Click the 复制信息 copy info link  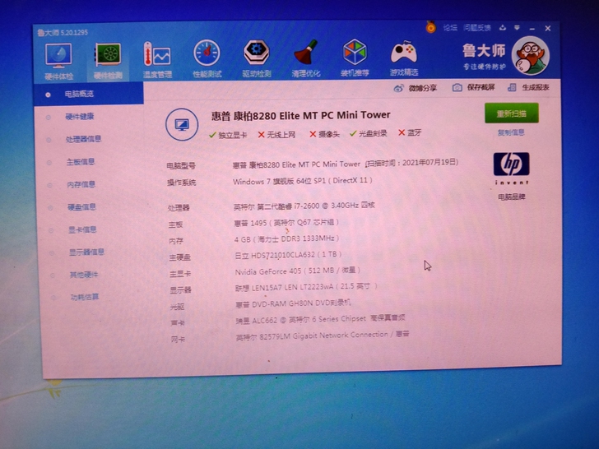click(511, 132)
